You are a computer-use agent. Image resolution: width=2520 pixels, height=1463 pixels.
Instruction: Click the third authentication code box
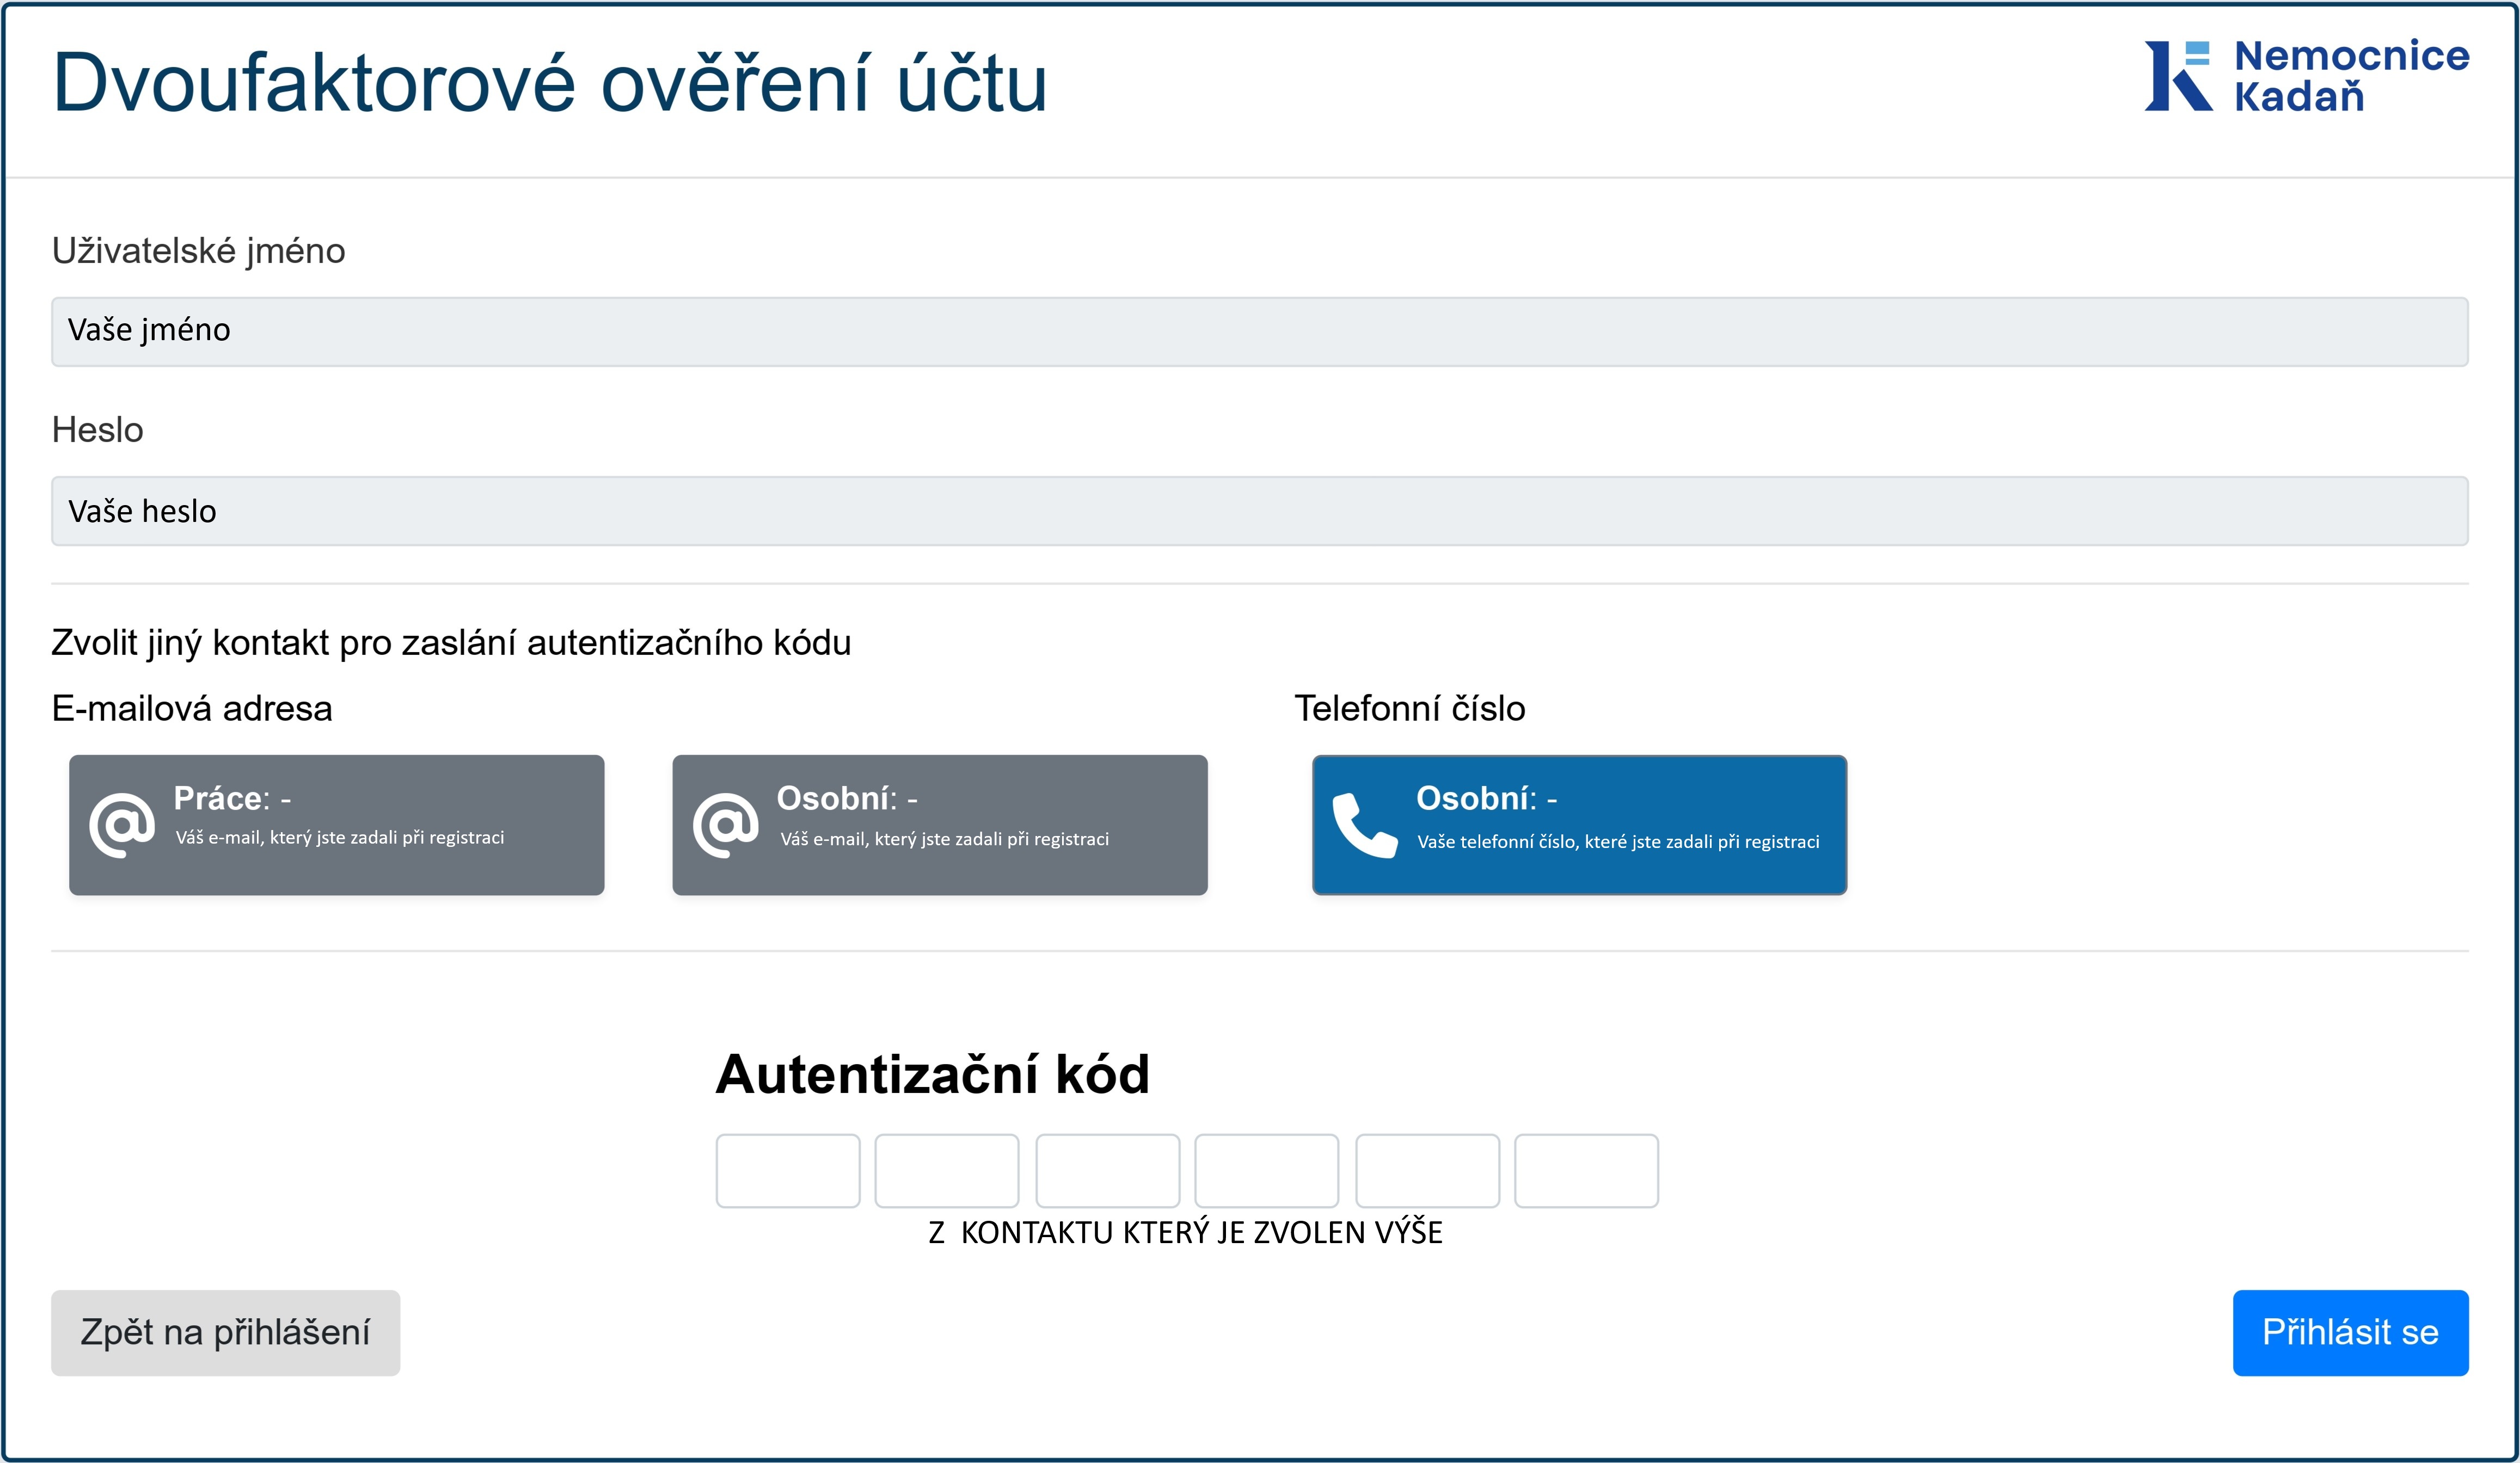1108,1171
